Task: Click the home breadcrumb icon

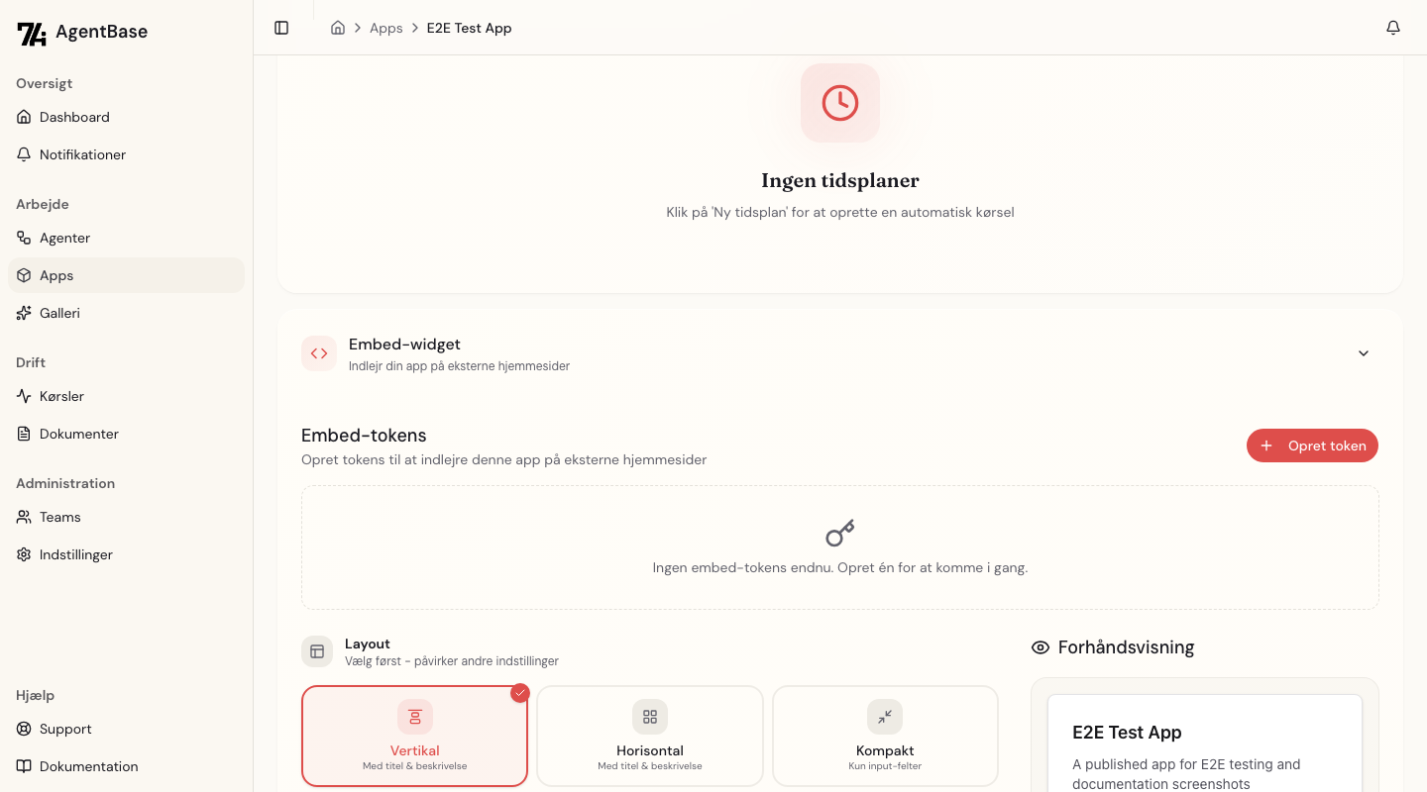Action: pyautogui.click(x=338, y=28)
